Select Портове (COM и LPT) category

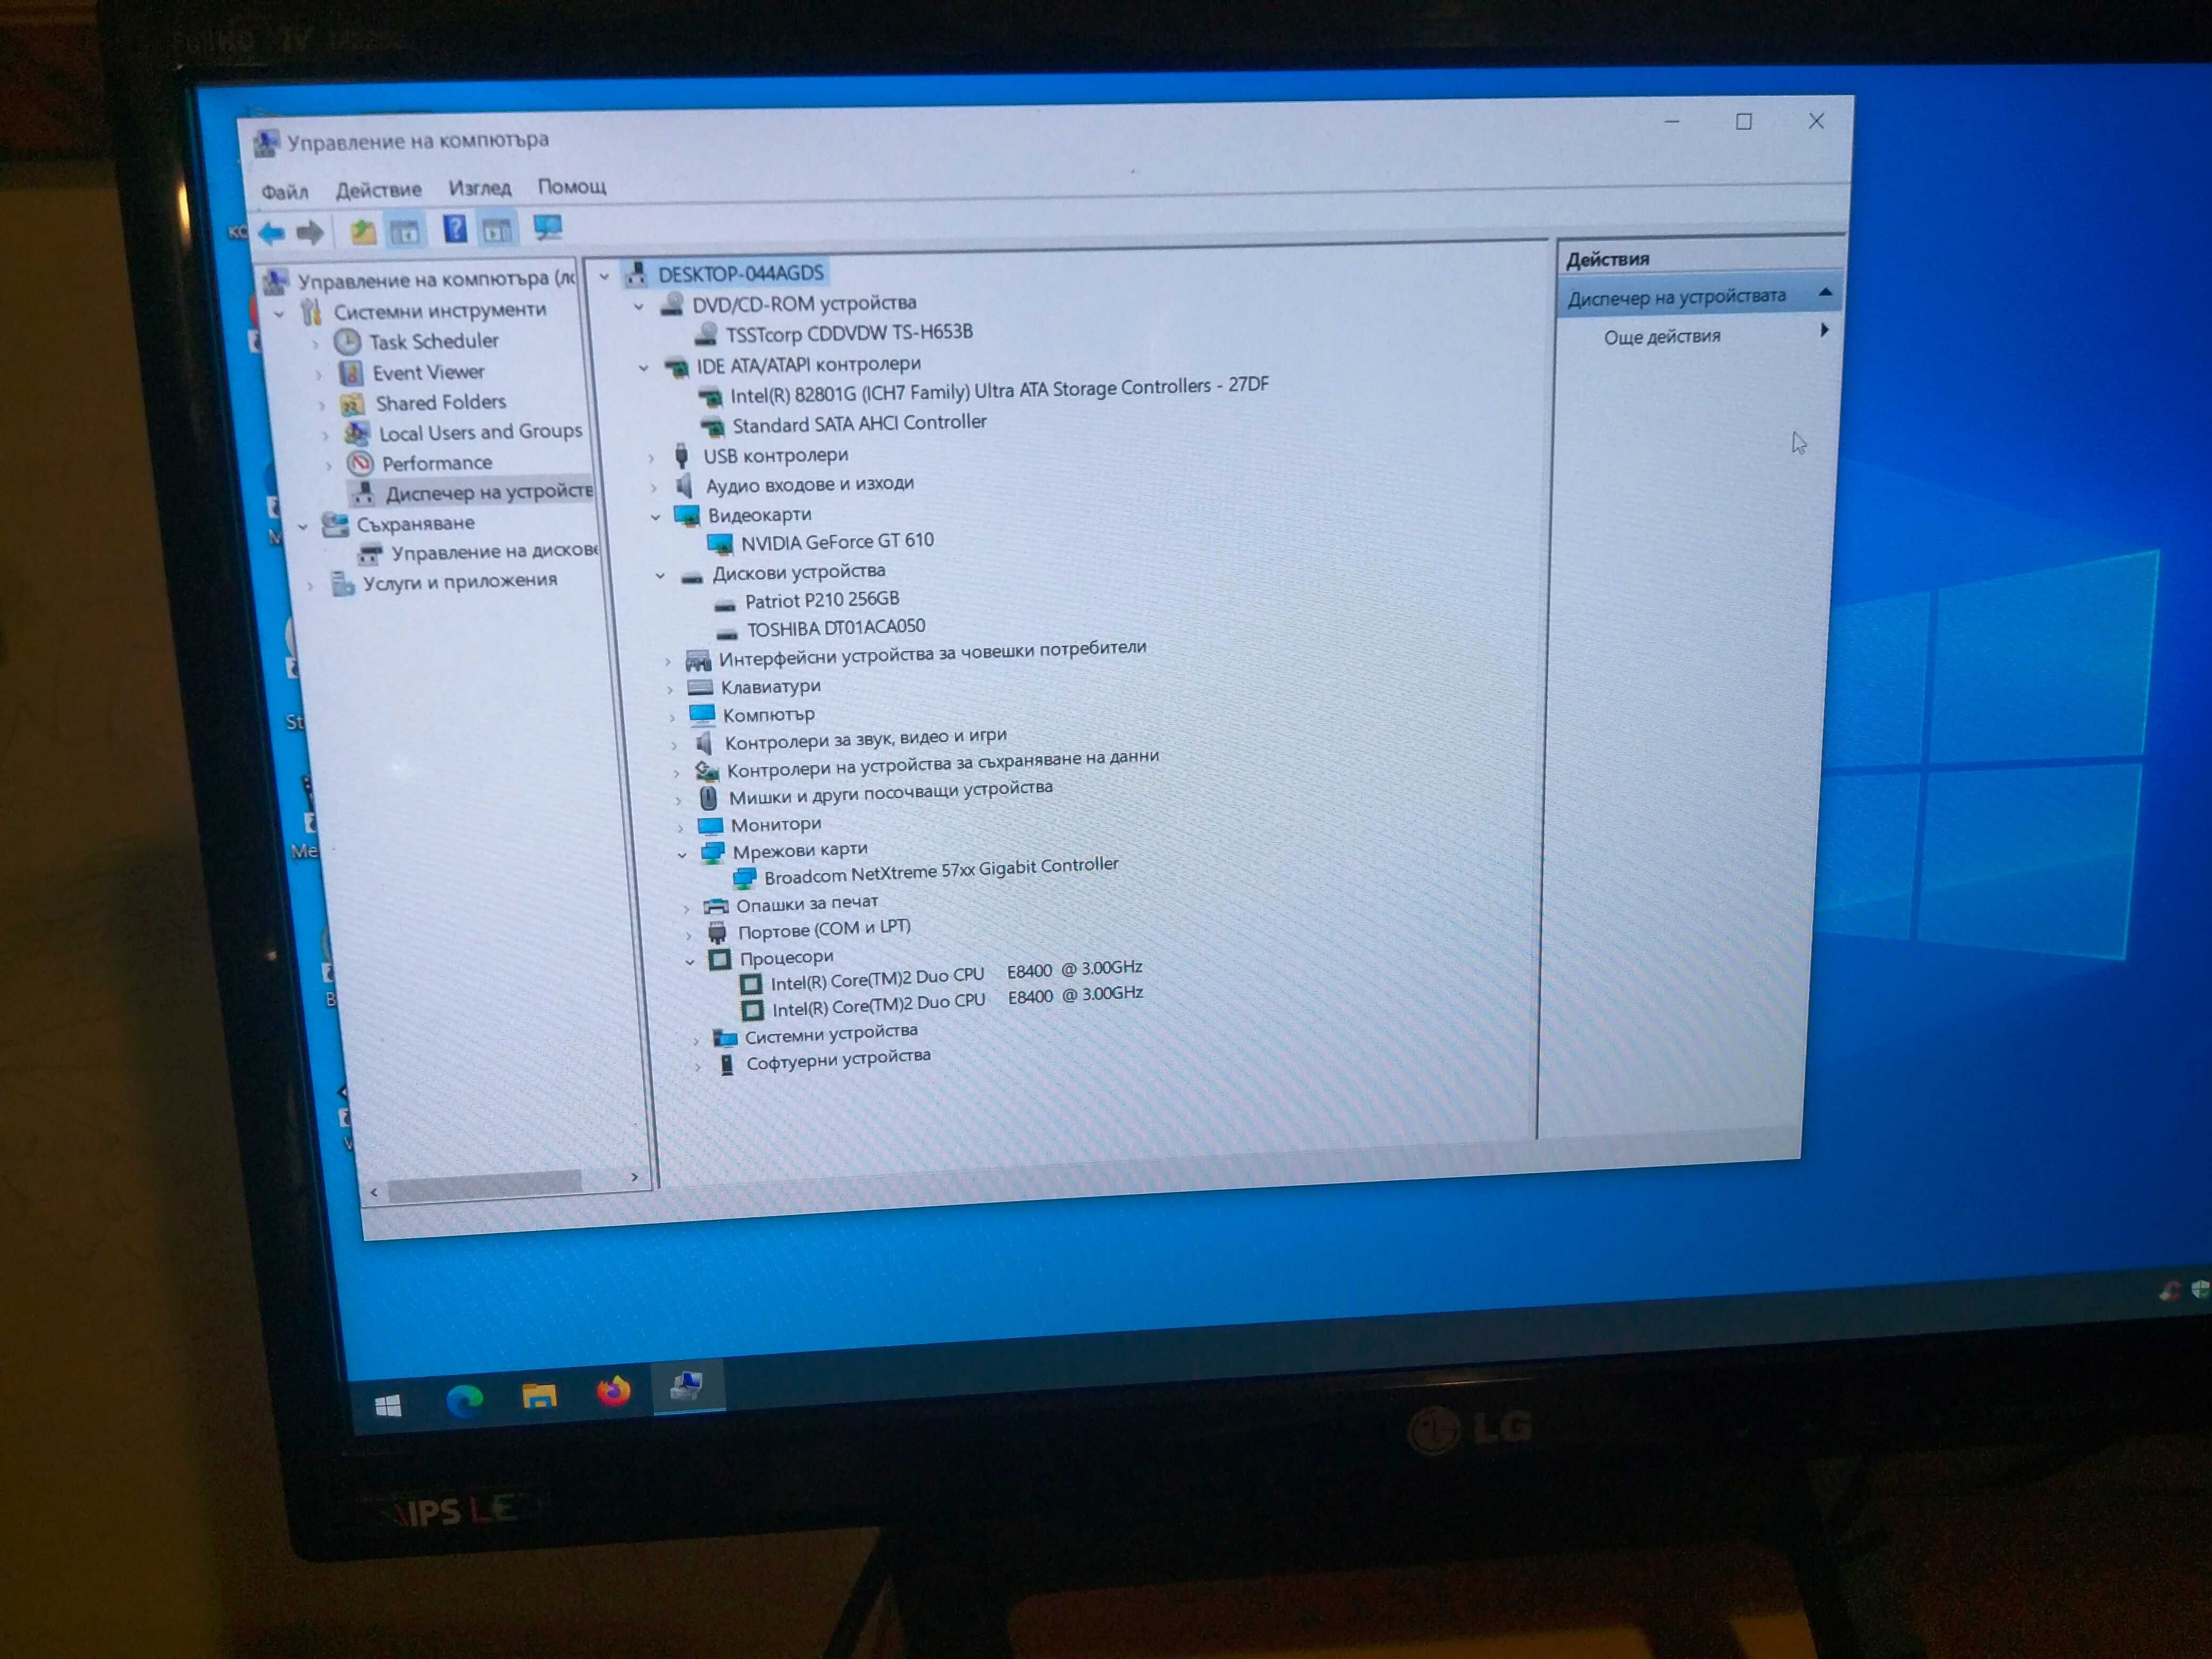click(824, 929)
